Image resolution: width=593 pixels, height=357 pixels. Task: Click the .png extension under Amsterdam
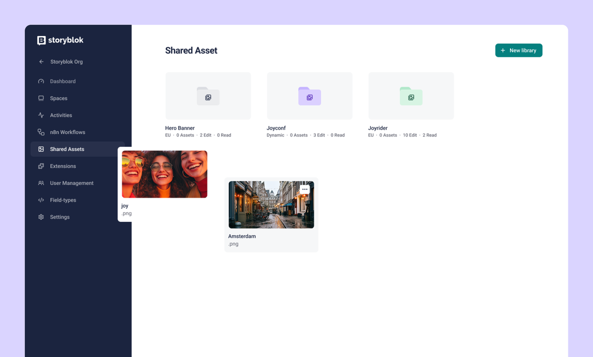pos(233,244)
